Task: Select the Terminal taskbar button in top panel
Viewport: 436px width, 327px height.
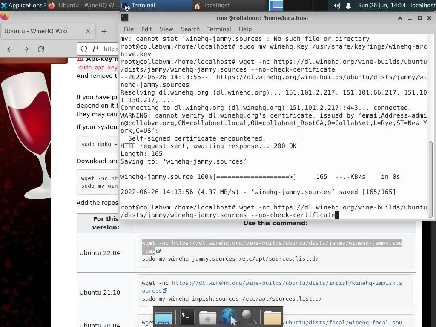Action: [156, 5]
